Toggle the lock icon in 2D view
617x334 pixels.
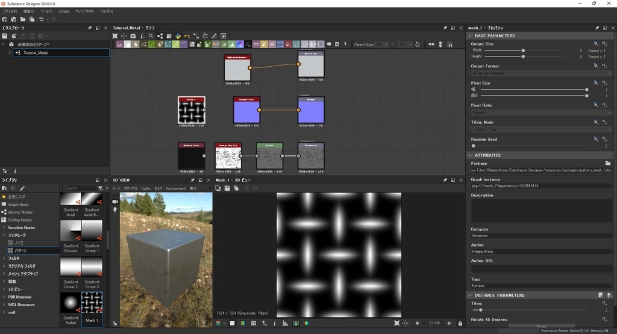tap(460, 323)
